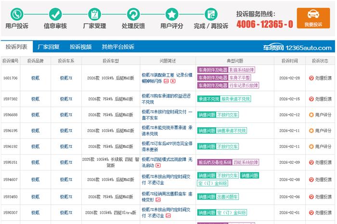Open the 其他平台投诉 tab
The width and height of the screenshot is (337, 224).
[118, 47]
